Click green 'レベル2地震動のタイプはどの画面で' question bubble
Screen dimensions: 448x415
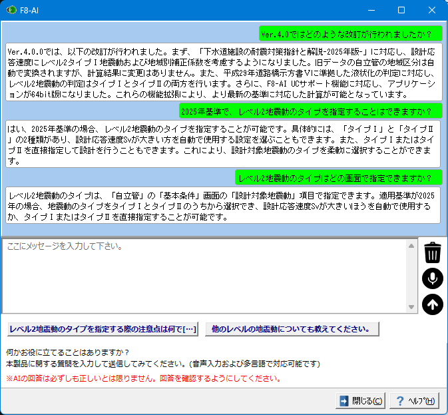pos(338,178)
